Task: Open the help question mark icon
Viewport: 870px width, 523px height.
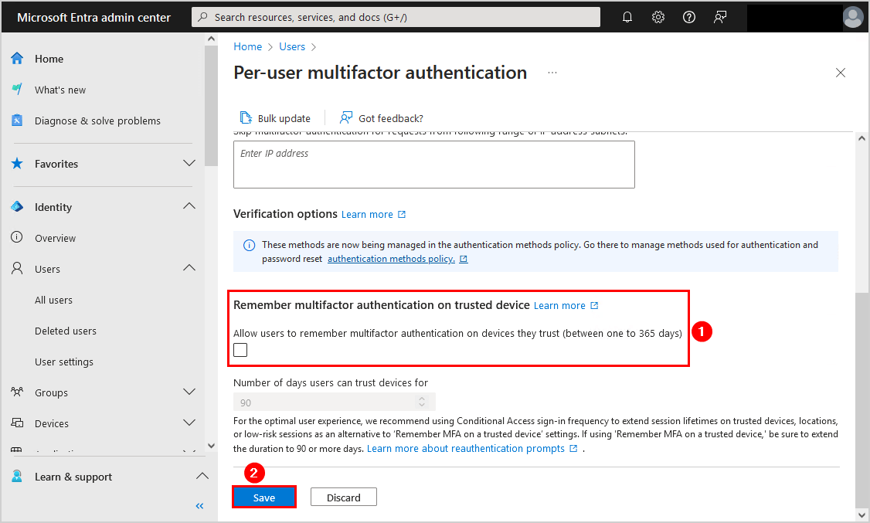Action: pyautogui.click(x=689, y=17)
